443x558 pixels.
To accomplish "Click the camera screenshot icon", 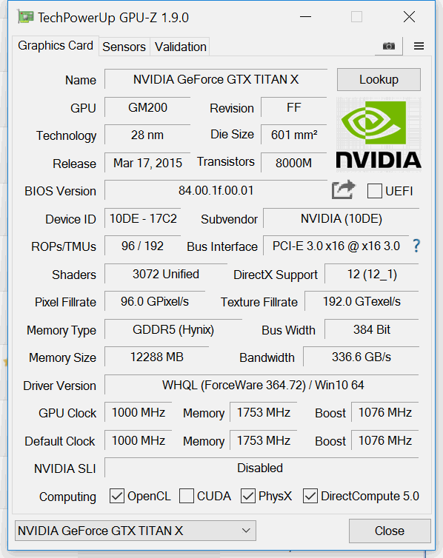I will [388, 46].
